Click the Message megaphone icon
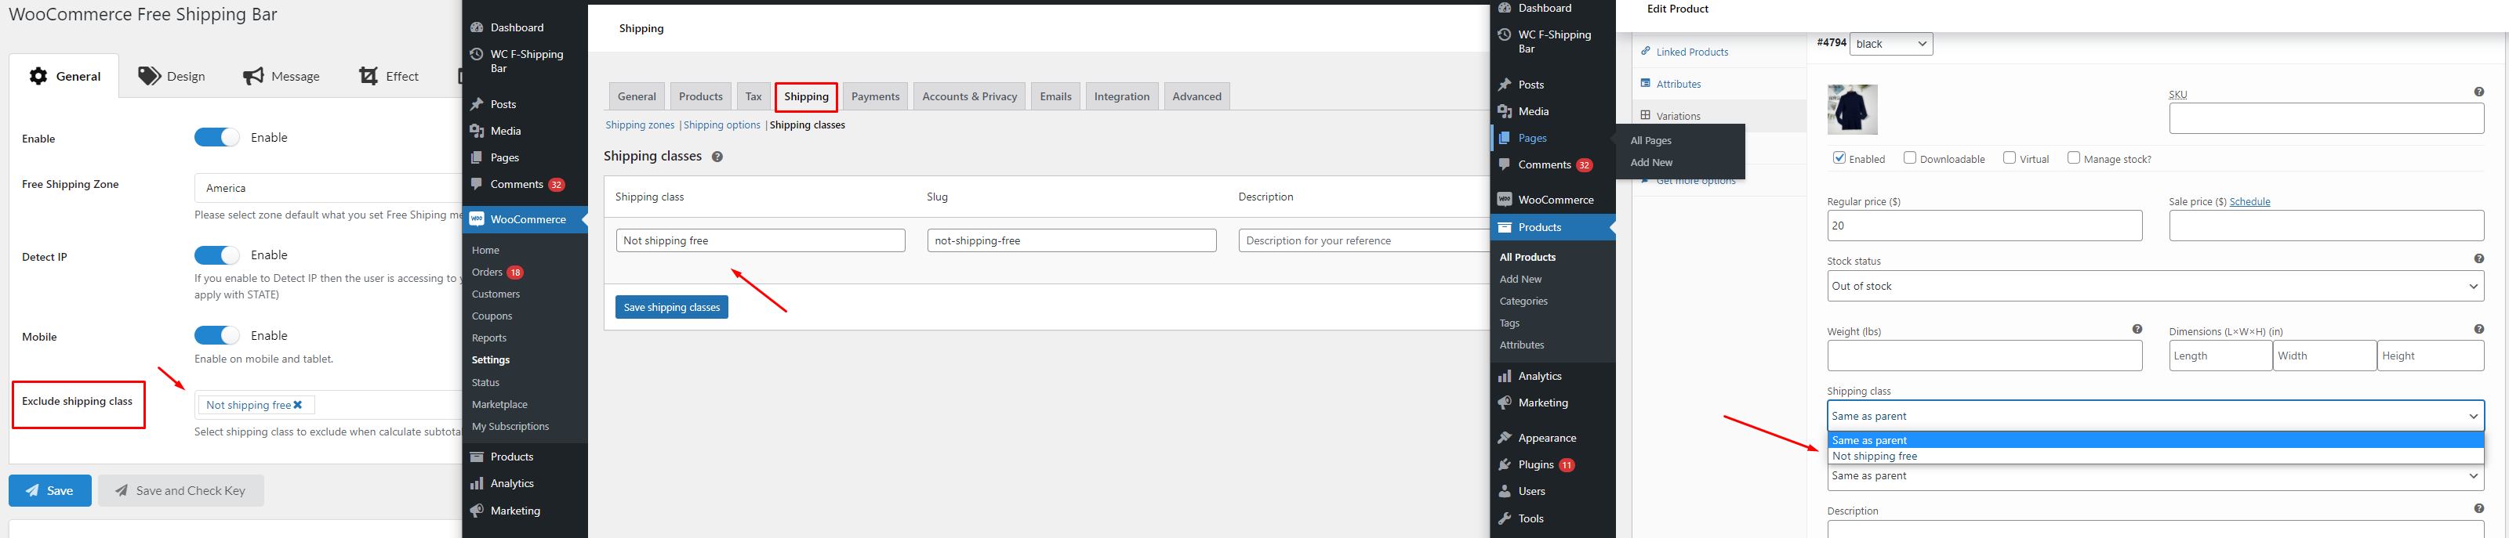Viewport: 2509px width, 538px height. click(253, 76)
